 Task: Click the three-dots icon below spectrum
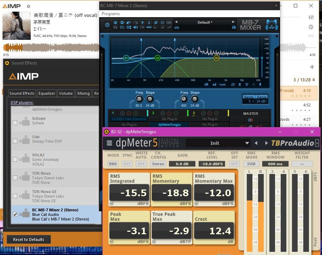point(247,85)
